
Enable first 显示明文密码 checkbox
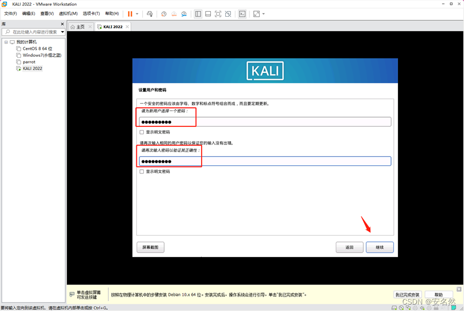pos(142,132)
